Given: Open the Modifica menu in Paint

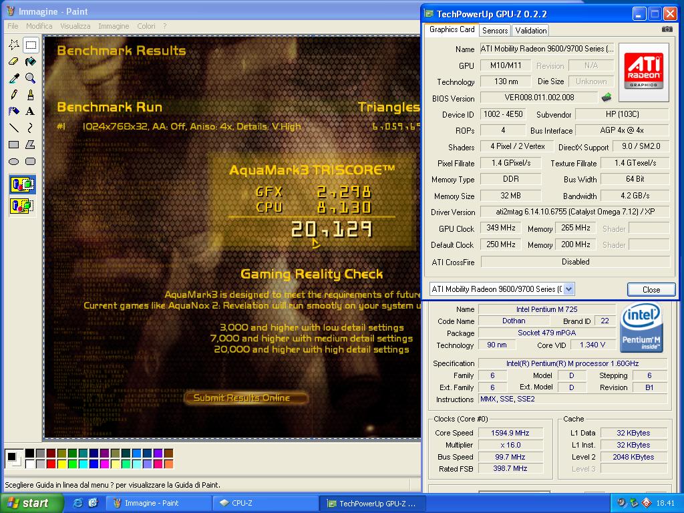Looking at the screenshot, I should click(39, 26).
